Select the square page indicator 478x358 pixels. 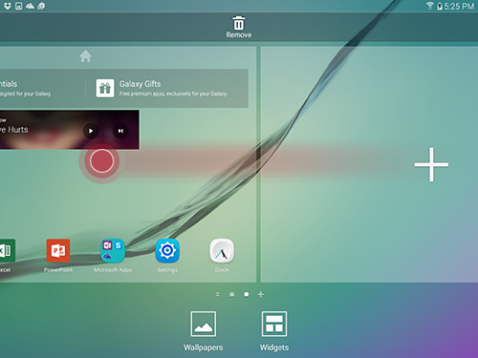pos(246,294)
